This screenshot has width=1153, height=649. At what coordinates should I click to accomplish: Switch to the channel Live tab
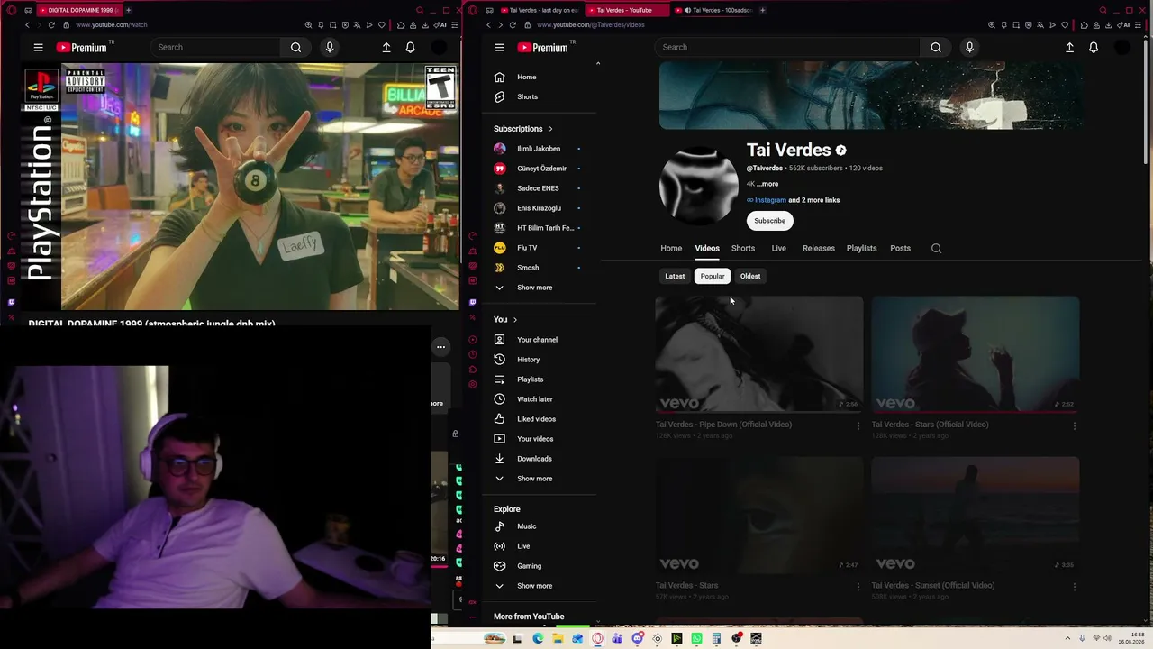point(779,249)
